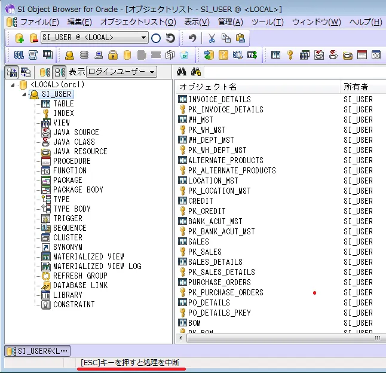Select VIEW in the object tree
This screenshot has width=386, height=373.
click(x=62, y=123)
